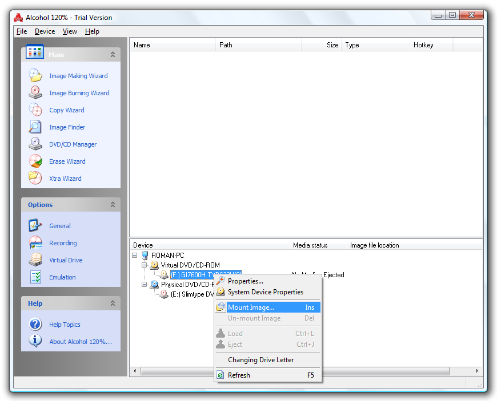Click the System Device Properties icon
Viewport: 497px width, 401px height.
221,292
